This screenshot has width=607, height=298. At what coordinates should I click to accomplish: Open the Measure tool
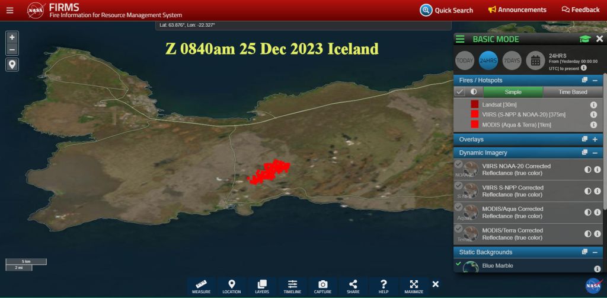tap(201, 286)
